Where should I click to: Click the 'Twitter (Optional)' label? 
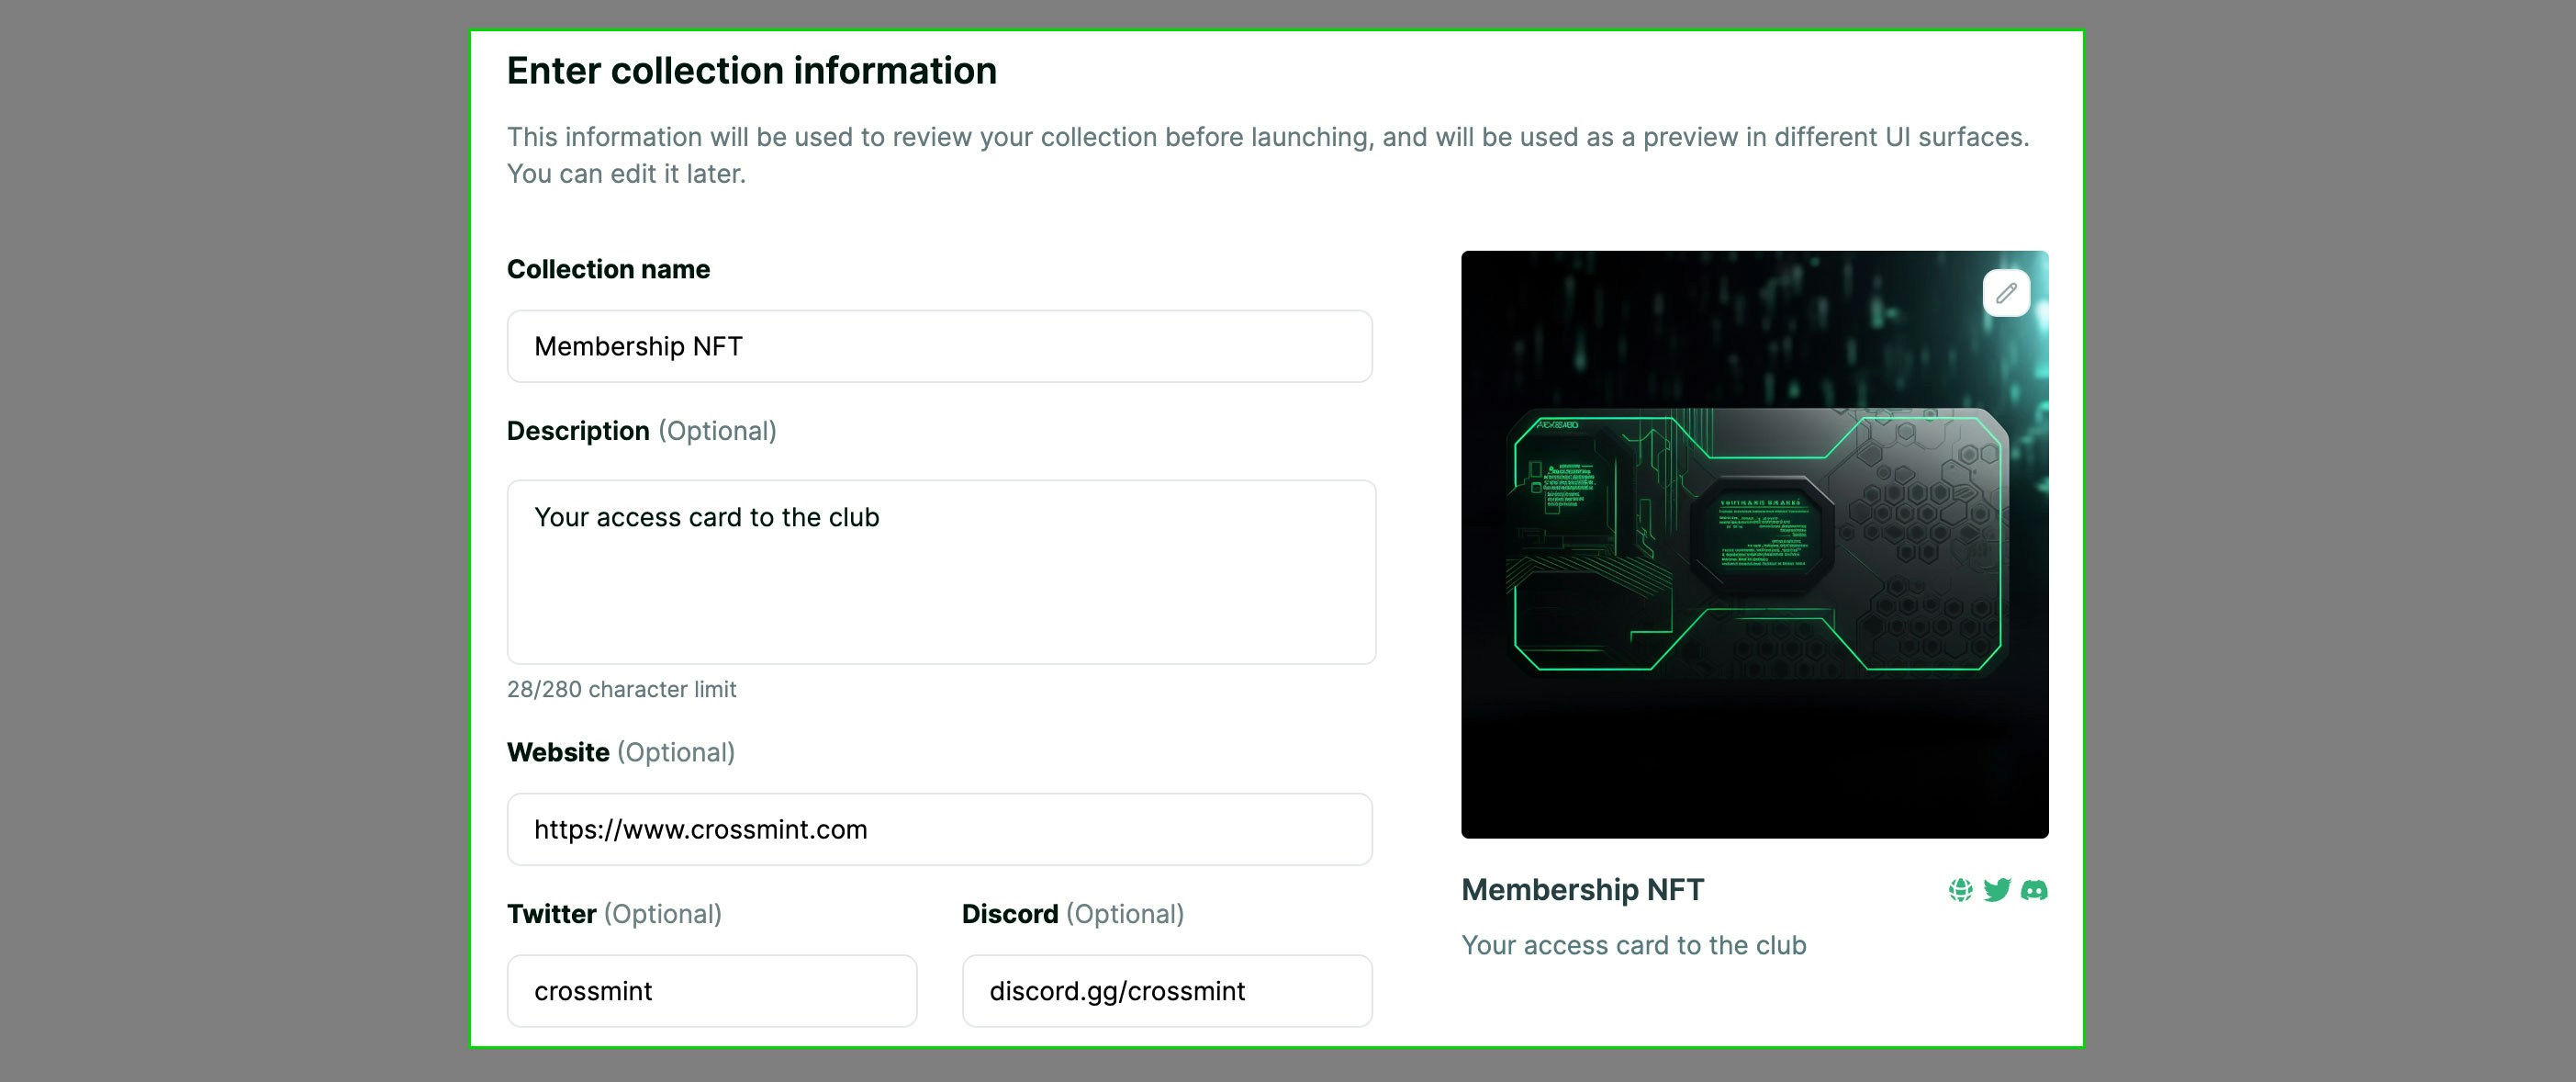coord(614,914)
